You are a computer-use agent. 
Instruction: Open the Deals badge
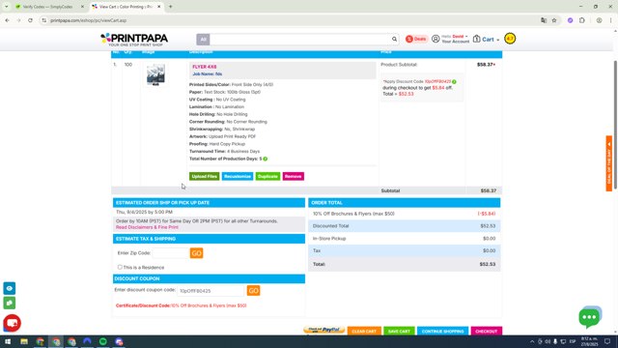pos(416,39)
